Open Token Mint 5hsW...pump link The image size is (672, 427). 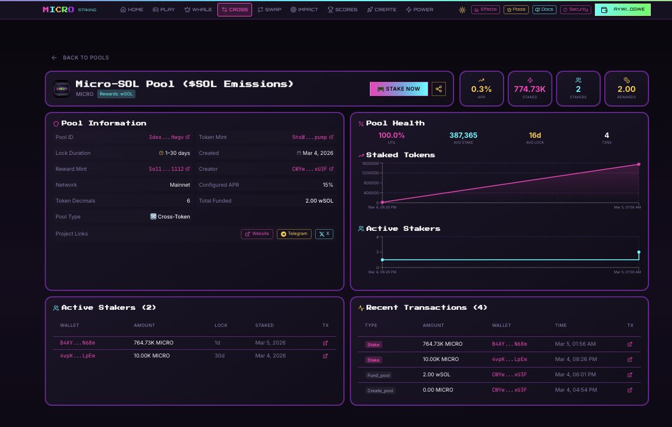click(312, 137)
